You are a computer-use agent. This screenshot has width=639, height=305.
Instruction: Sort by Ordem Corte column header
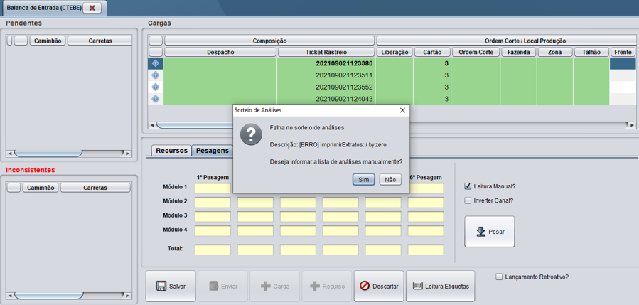(x=476, y=52)
